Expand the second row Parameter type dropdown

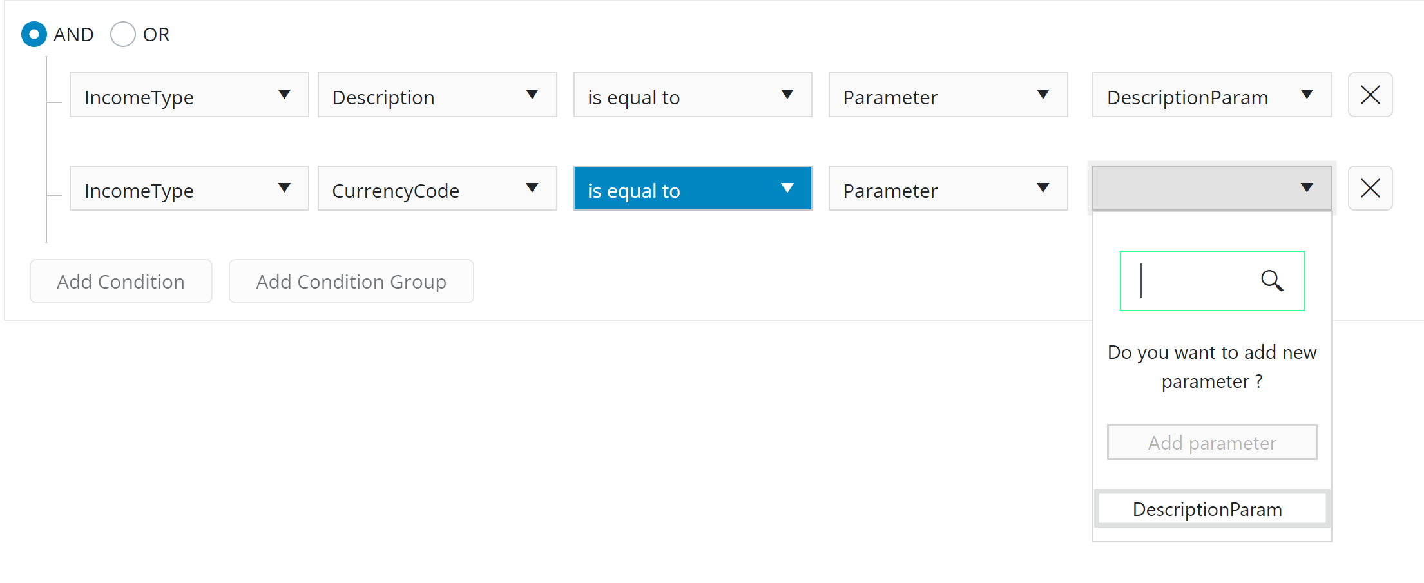tap(948, 189)
